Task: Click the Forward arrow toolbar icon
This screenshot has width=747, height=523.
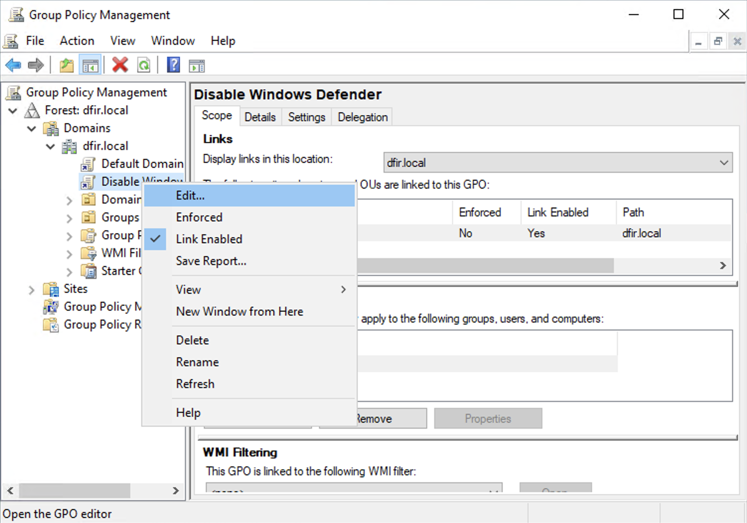Action: (36, 65)
